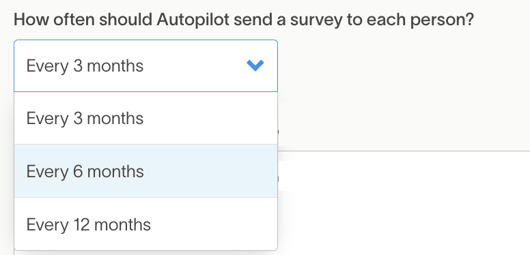Click the highlighted Every 6 months row
This screenshot has width=530, height=255.
coord(145,171)
